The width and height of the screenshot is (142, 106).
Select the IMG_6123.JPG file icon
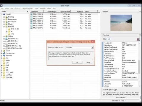(31, 21)
